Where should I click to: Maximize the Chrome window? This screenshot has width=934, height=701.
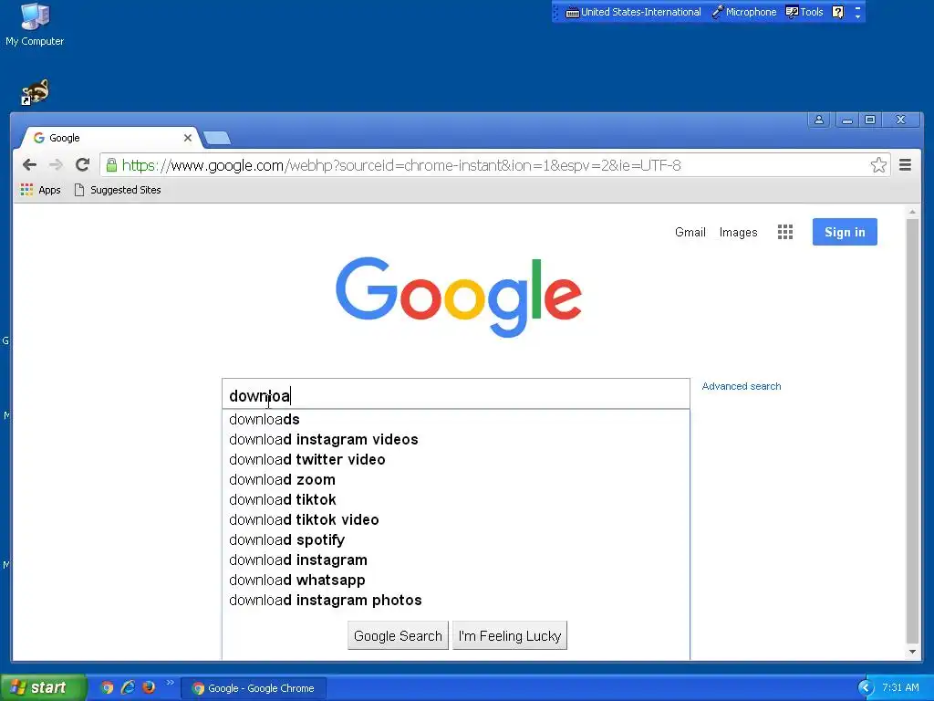(x=869, y=120)
